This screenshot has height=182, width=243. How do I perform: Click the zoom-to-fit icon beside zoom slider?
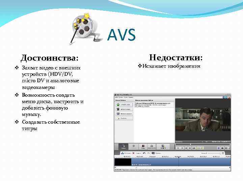point(223,153)
